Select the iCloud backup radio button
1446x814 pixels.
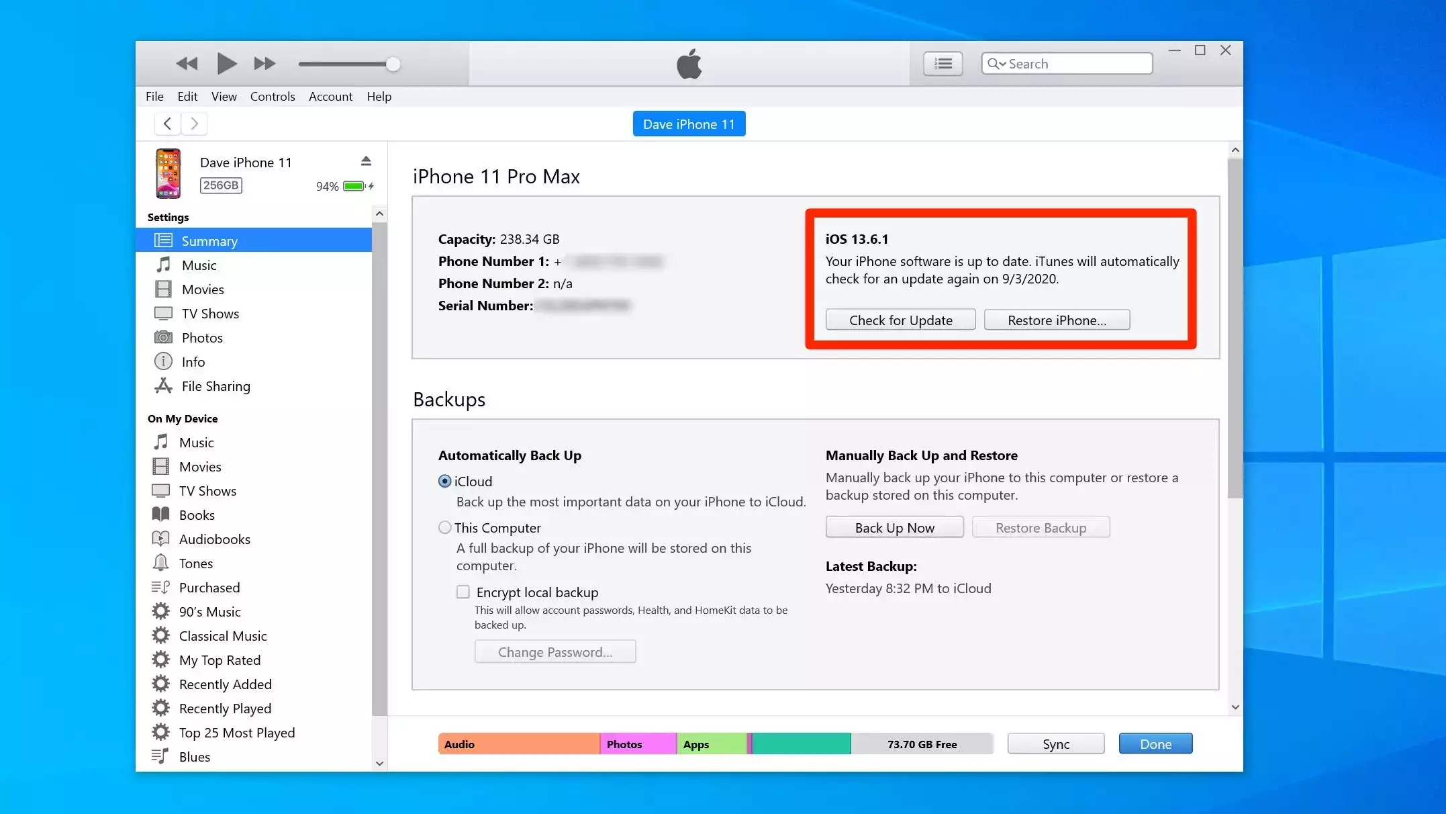click(444, 481)
